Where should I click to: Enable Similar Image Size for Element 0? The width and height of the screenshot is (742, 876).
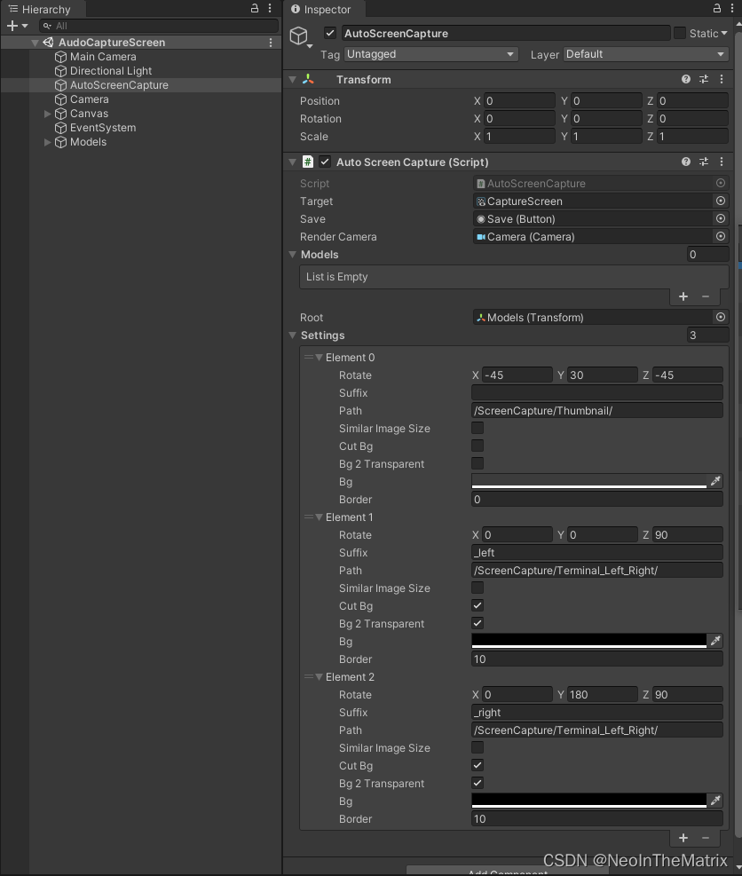coord(477,428)
